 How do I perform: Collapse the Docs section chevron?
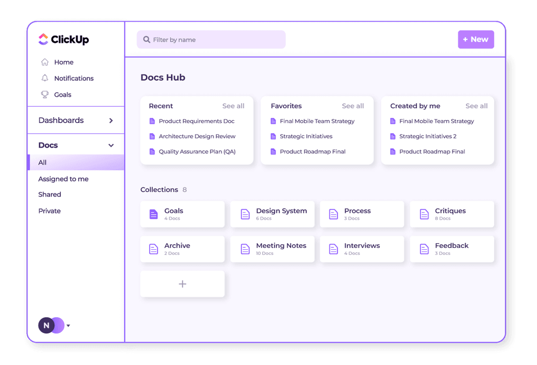point(111,145)
